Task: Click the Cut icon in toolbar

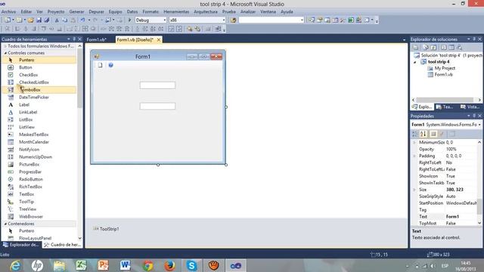Action: coord(57,20)
